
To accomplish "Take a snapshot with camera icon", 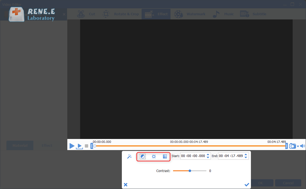I will tap(293, 146).
